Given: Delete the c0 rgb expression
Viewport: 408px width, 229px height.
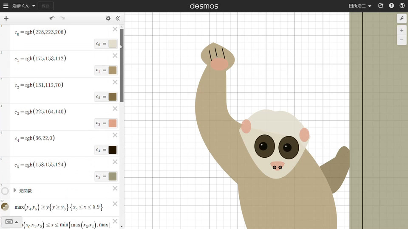Looking at the screenshot, I should pyautogui.click(x=115, y=29).
